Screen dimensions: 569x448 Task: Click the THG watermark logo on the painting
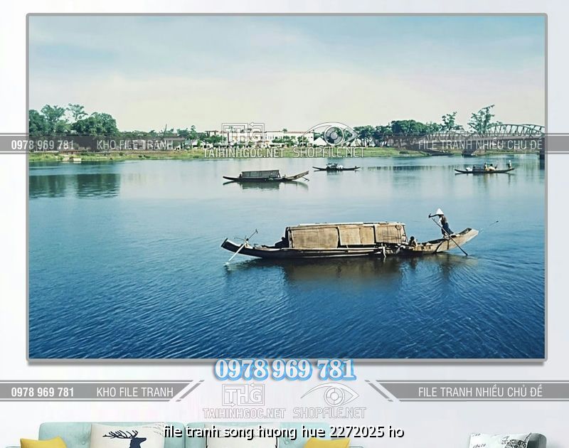[x=243, y=134]
